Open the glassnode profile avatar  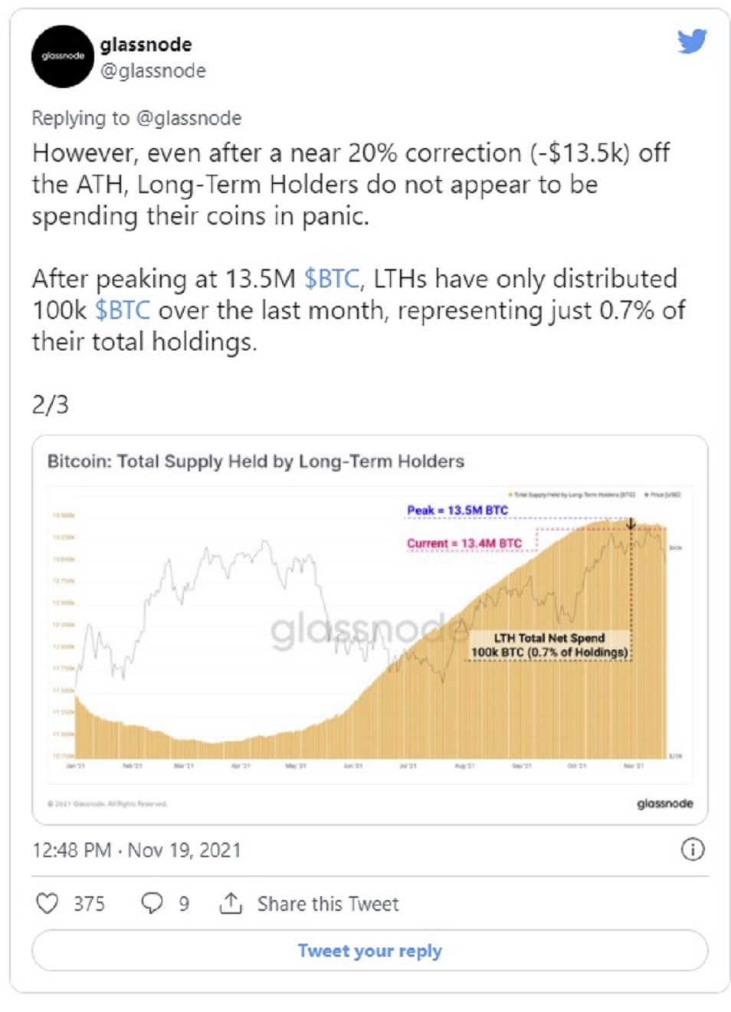pyautogui.click(x=62, y=56)
